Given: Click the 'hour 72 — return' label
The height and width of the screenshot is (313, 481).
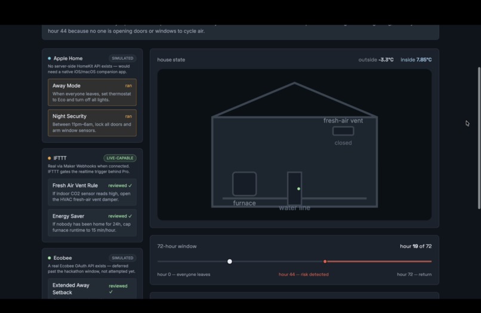Looking at the screenshot, I should click(x=414, y=274).
